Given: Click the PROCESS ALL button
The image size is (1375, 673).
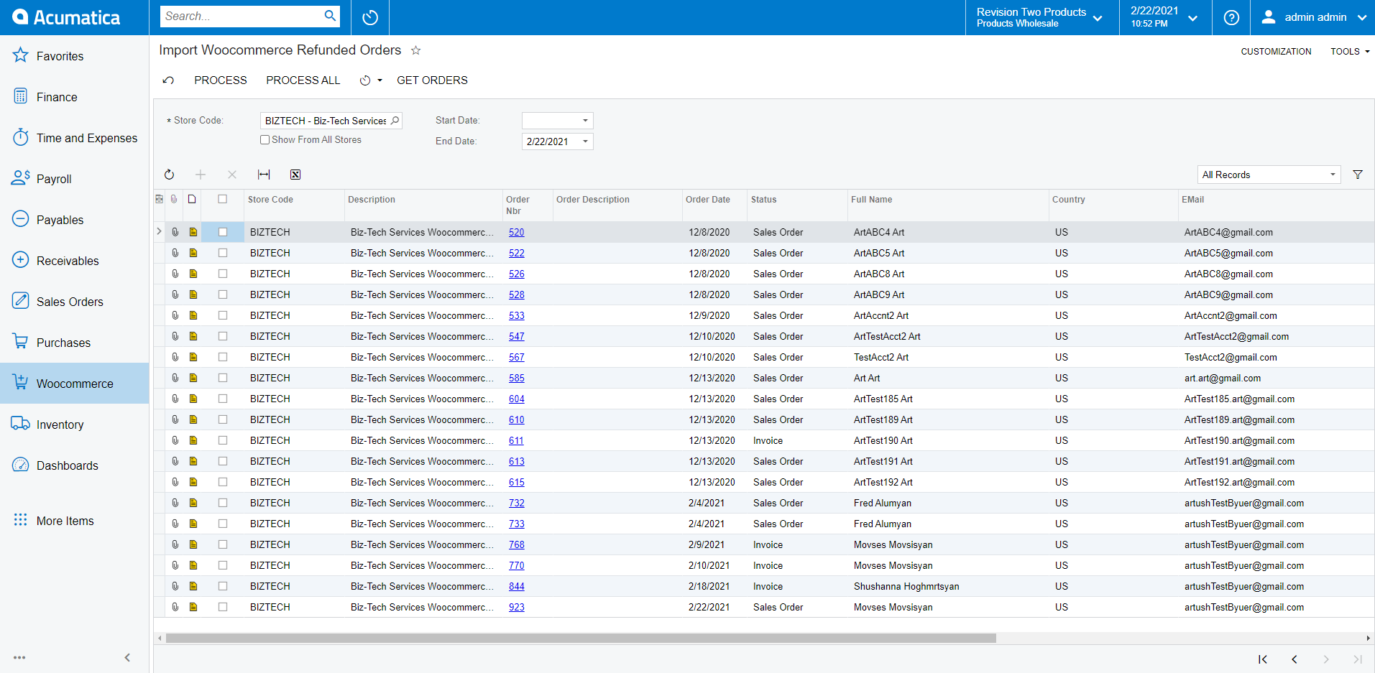Looking at the screenshot, I should 303,80.
